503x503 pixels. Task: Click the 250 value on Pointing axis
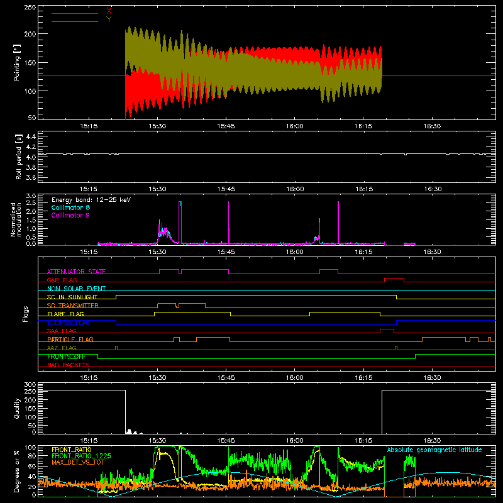pos(30,7)
